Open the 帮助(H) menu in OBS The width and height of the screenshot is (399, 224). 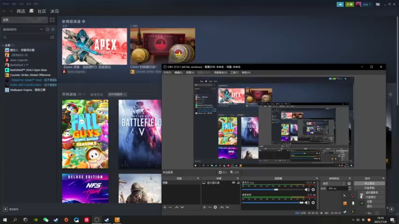click(x=246, y=73)
